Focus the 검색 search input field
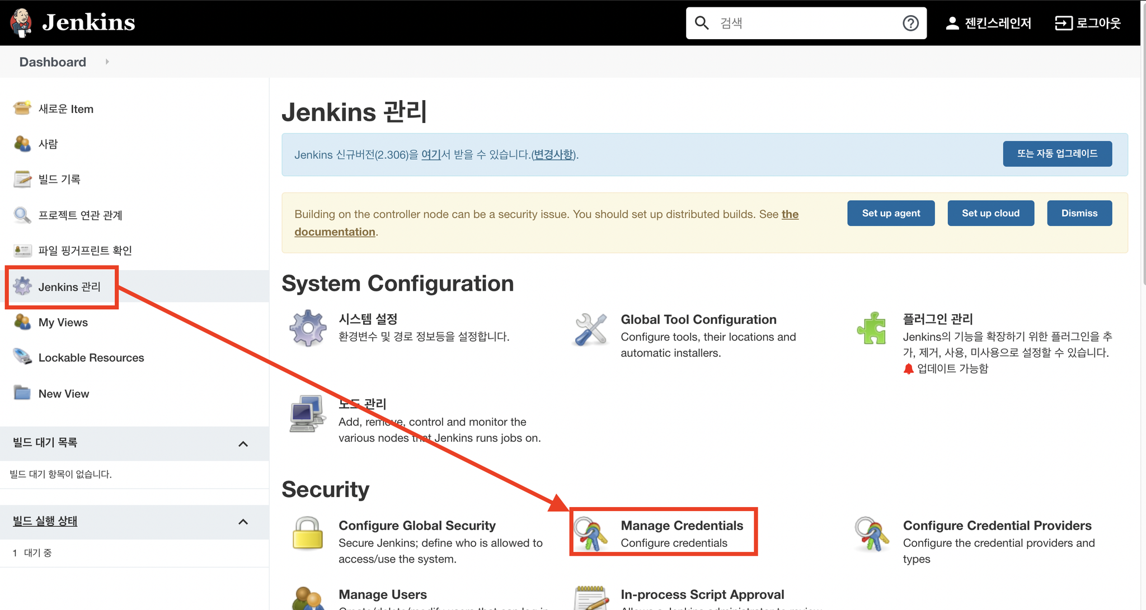 tap(806, 23)
